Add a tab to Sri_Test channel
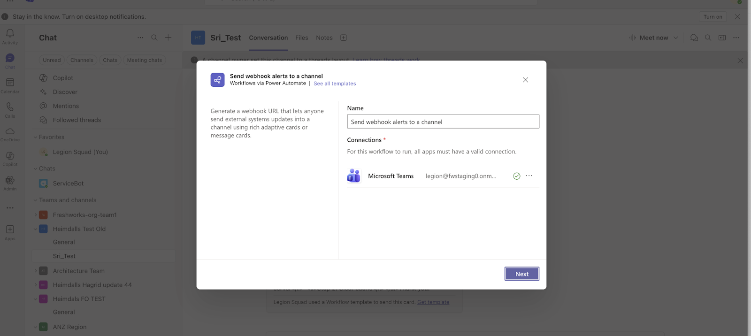The height and width of the screenshot is (336, 751). [x=344, y=38]
